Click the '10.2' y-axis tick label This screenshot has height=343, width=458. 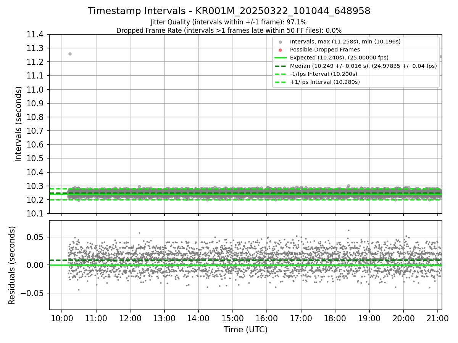tap(35, 200)
